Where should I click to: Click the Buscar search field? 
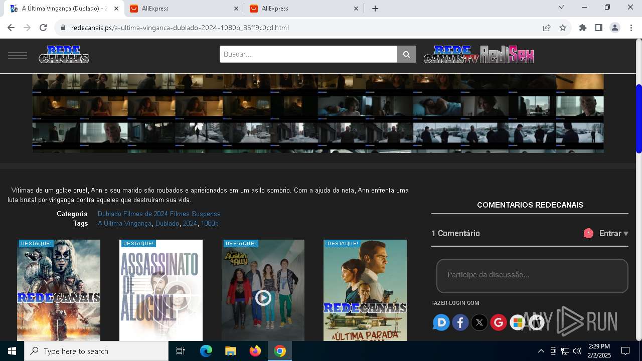pos(308,54)
